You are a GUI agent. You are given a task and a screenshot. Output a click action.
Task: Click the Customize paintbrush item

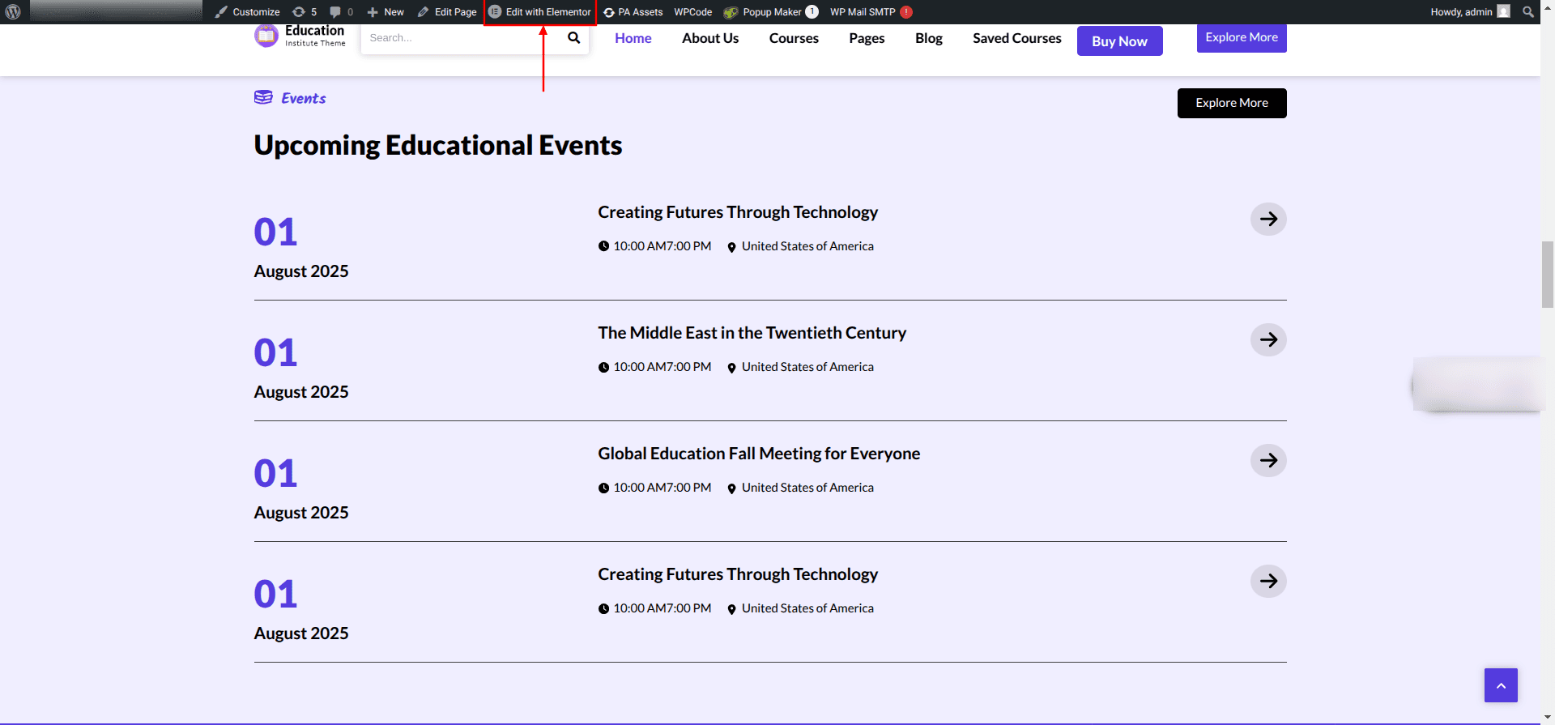[x=247, y=12]
